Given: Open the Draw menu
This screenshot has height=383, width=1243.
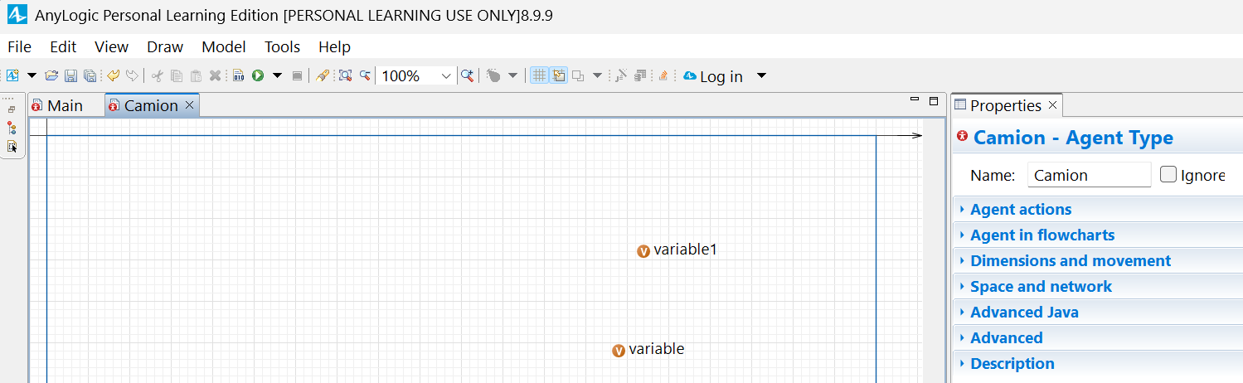Looking at the screenshot, I should point(165,46).
